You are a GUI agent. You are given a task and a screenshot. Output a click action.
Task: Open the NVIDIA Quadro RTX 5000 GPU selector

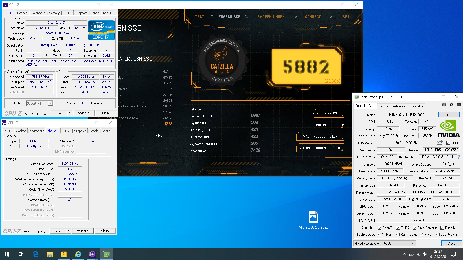(x=384, y=244)
